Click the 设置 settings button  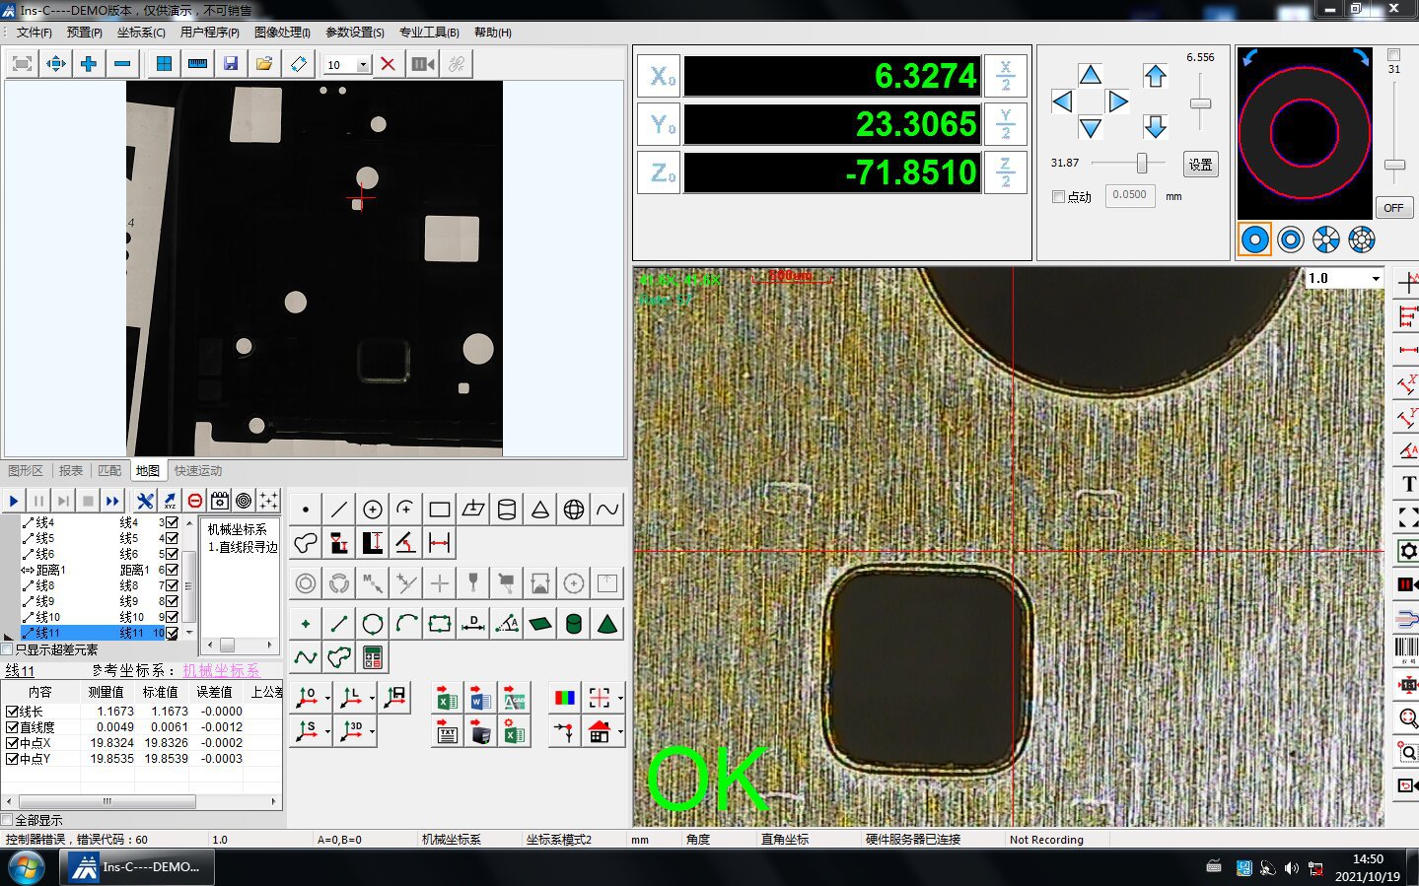1200,165
